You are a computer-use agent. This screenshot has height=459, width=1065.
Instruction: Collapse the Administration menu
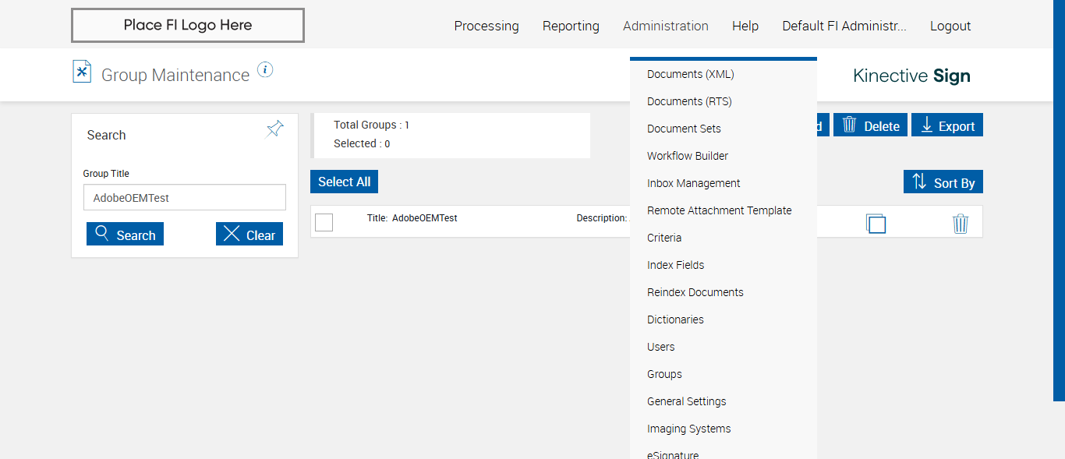(x=665, y=26)
